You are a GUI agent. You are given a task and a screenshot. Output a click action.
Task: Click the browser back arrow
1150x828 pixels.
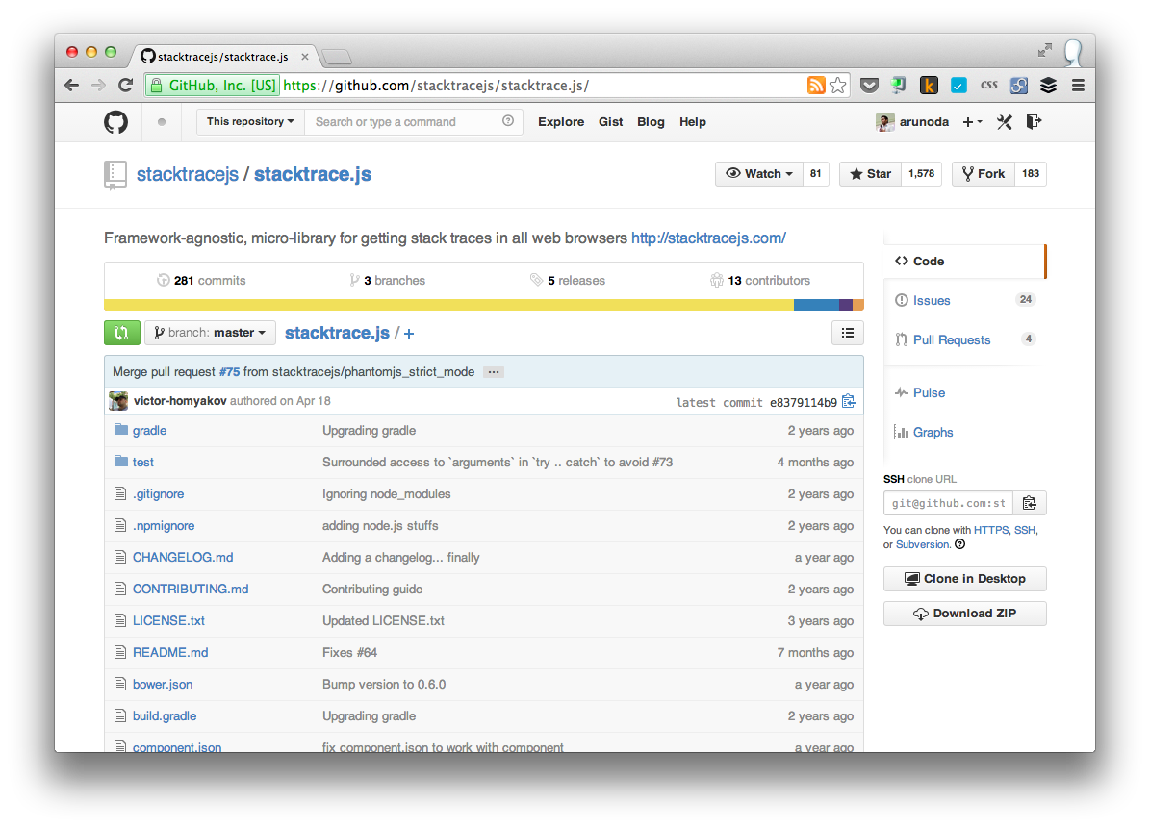pyautogui.click(x=72, y=85)
